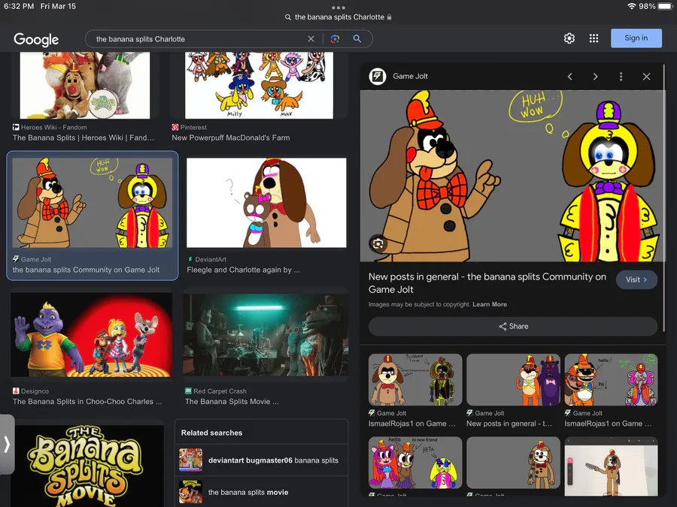Image resolution: width=677 pixels, height=507 pixels.
Task: Click Game Jolt logo in preview header
Action: click(x=378, y=77)
